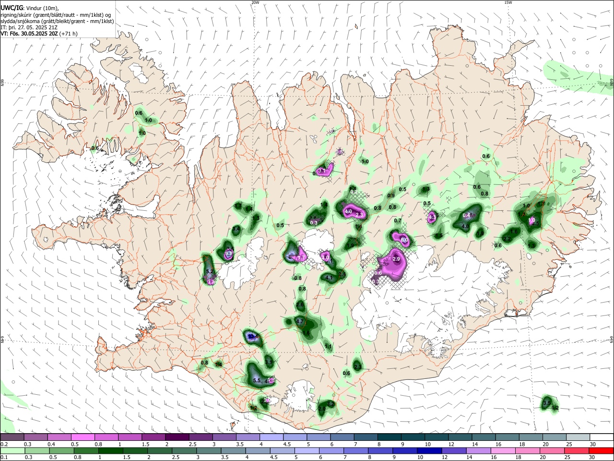The image size is (614, 461).
Task: Select the dark teal 8–9 snow legend swatch
Action: [390, 437]
